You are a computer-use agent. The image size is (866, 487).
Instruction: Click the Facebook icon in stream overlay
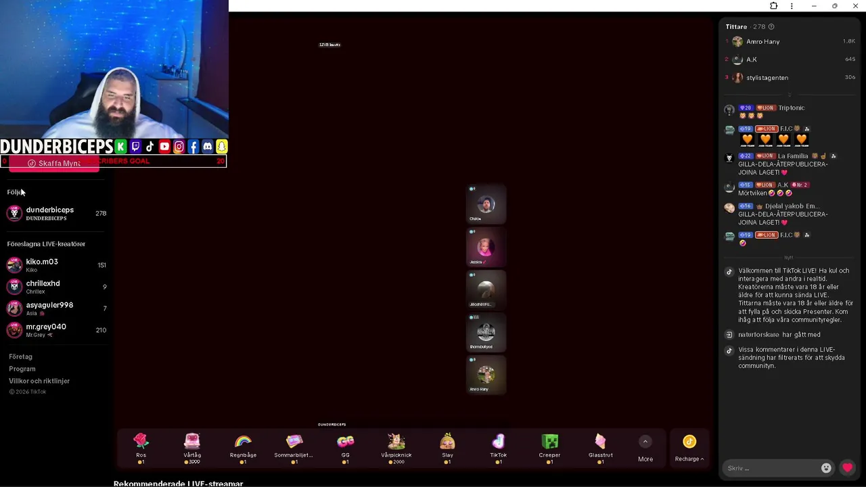click(x=193, y=146)
